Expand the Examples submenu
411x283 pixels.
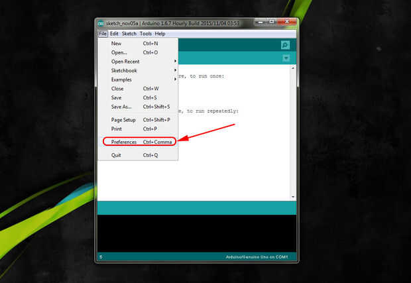pyautogui.click(x=138, y=80)
